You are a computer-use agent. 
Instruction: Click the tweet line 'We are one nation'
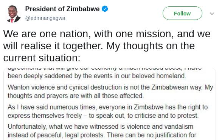point(107,34)
